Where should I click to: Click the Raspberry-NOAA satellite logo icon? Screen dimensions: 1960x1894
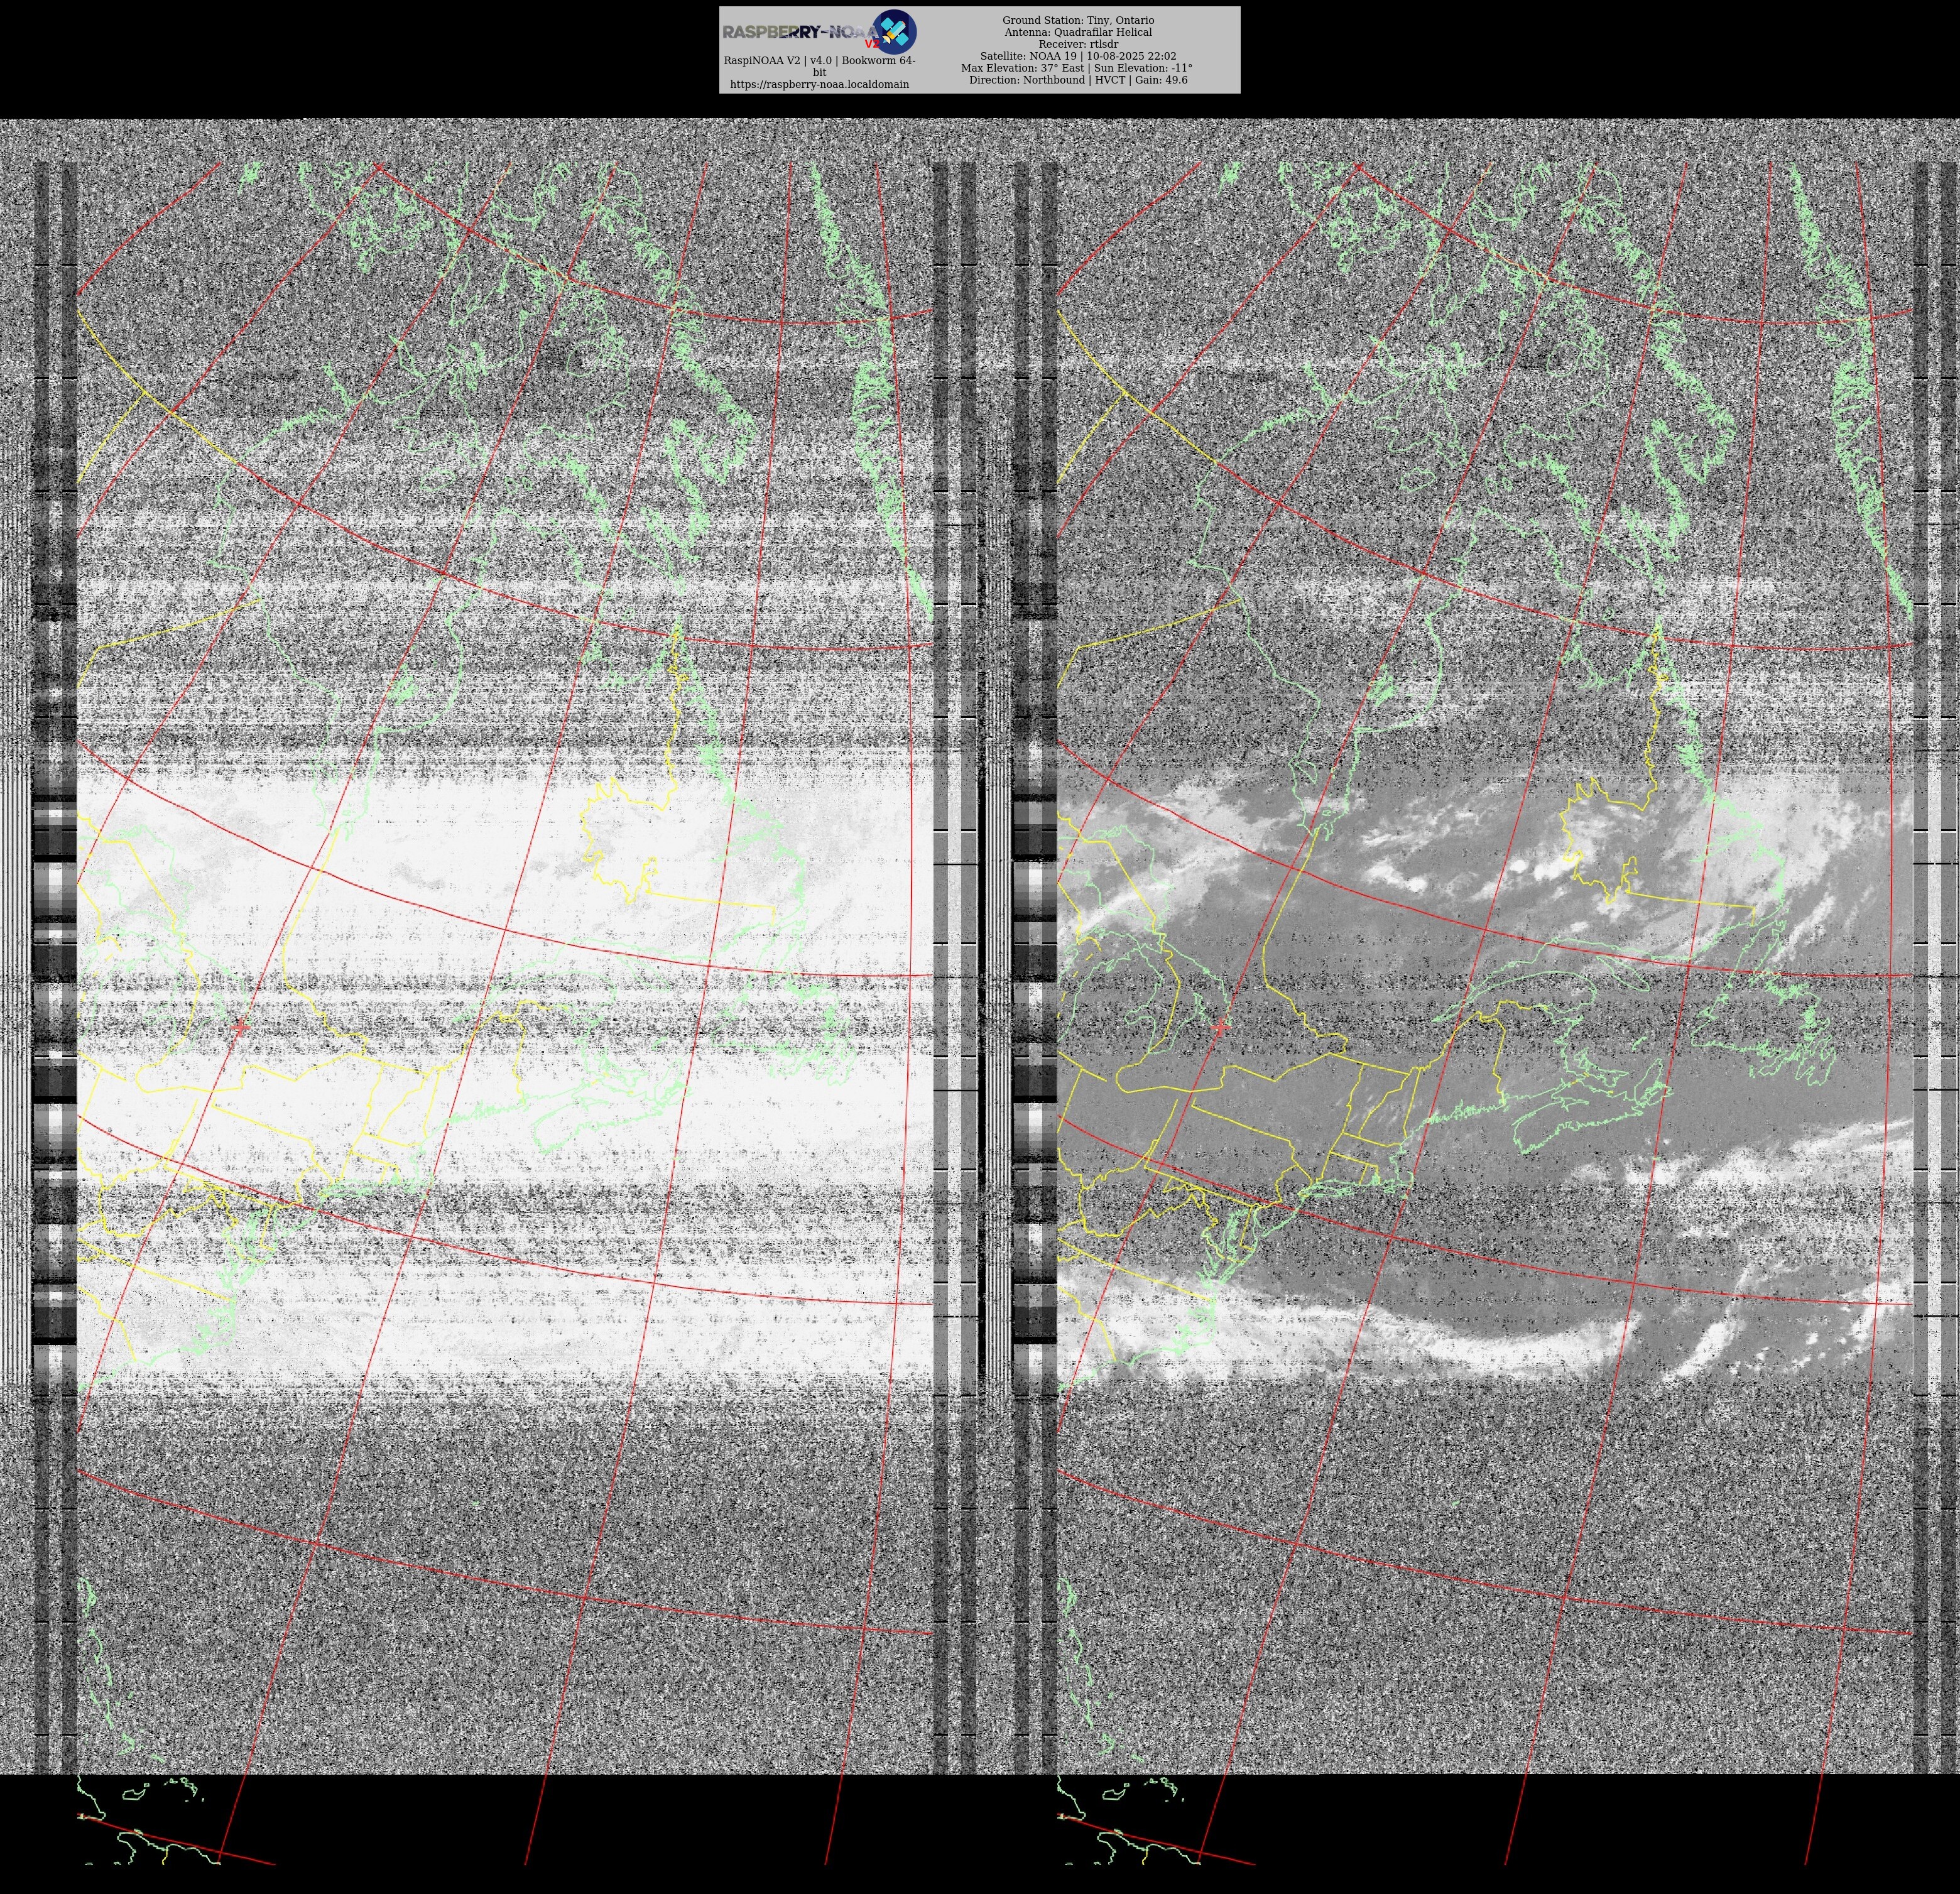pyautogui.click(x=894, y=31)
